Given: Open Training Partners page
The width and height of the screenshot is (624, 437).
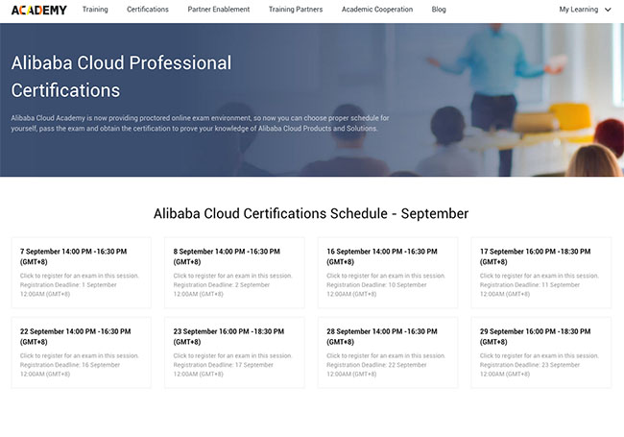Looking at the screenshot, I should pos(296,10).
